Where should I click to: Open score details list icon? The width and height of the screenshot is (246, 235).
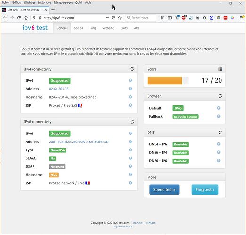220,69
